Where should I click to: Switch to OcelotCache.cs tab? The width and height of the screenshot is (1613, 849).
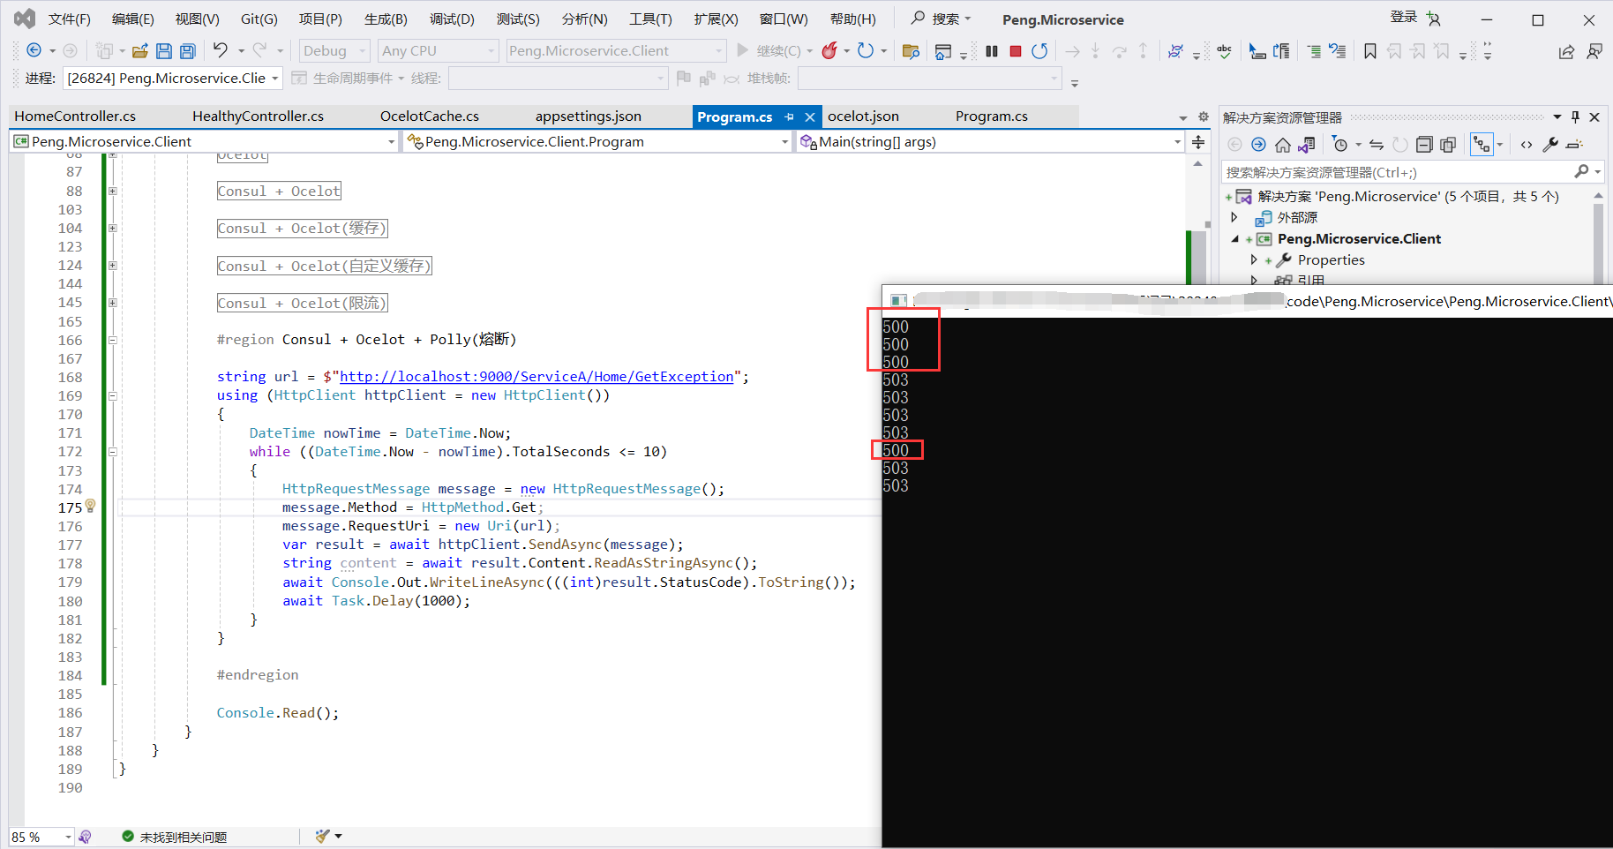coord(430,116)
